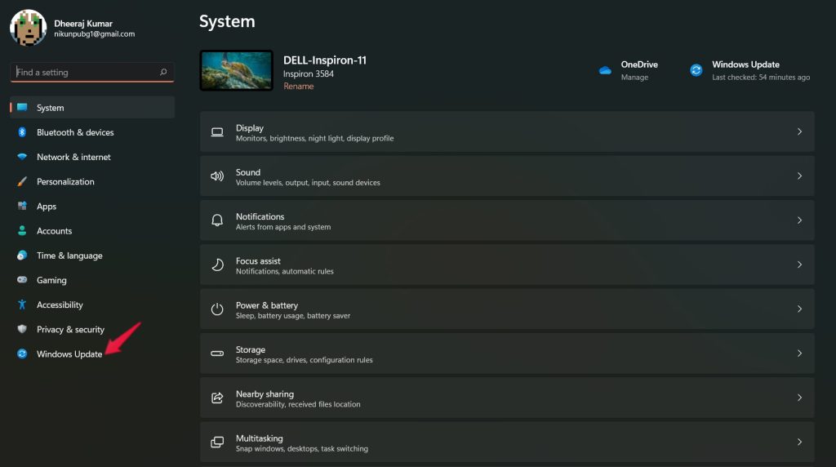
Task: Click the OneDrive cloud icon
Action: click(x=605, y=70)
